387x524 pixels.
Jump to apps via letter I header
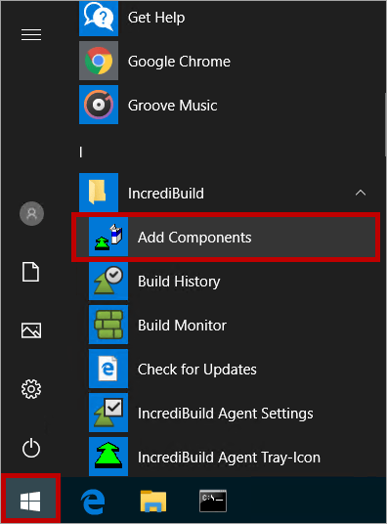tap(81, 153)
